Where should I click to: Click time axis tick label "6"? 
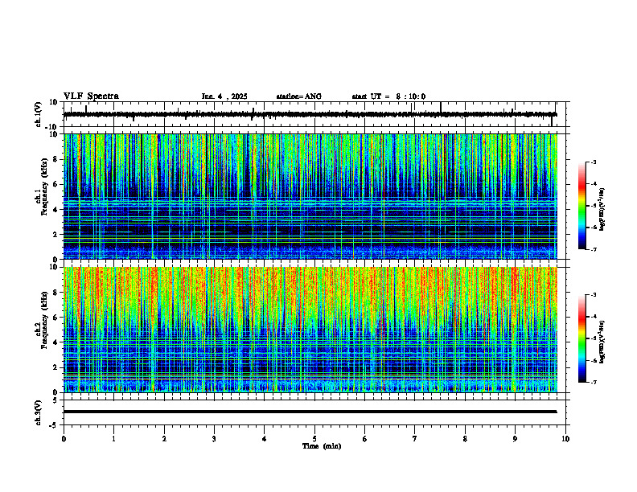(365, 439)
